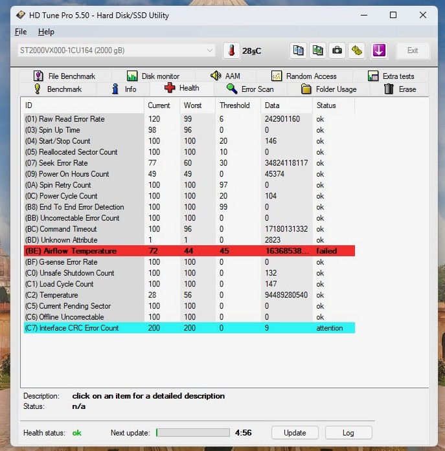The image size is (445, 451).
Task: Copy info to clipboard toolbar icon
Action: (x=298, y=50)
